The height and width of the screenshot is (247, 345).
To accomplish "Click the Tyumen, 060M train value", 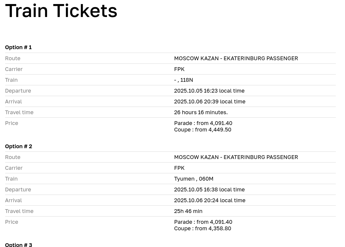I will tap(193, 179).
